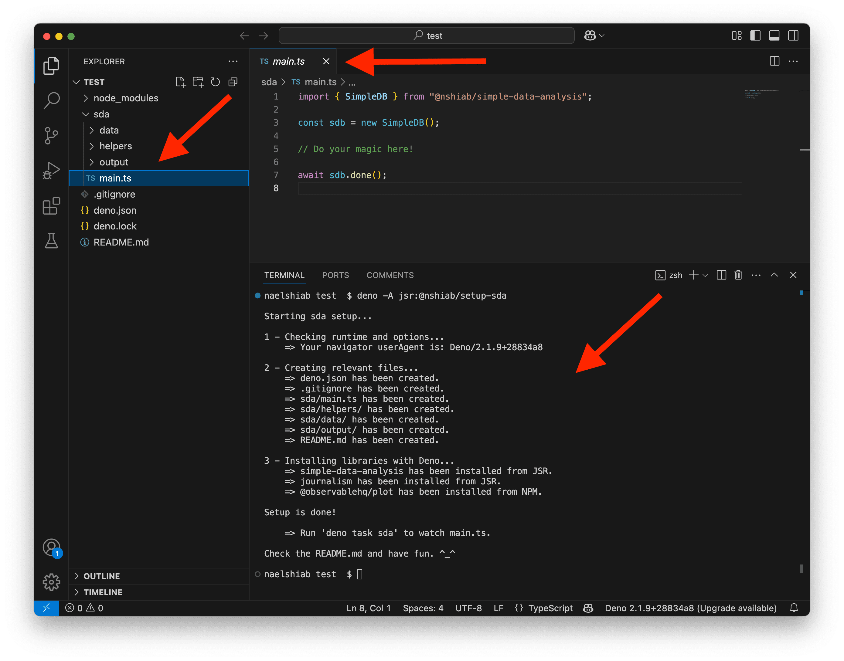Screen dimensions: 844x661
Task: Kill terminal with trash icon
Action: (x=738, y=275)
